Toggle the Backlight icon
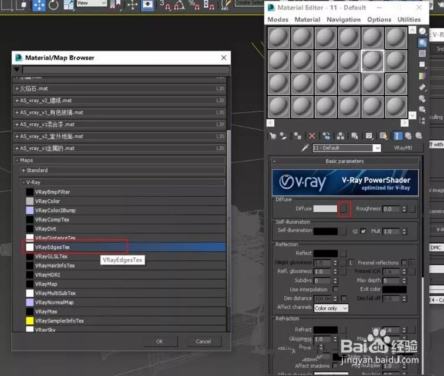The height and width of the screenshot is (376, 444). pyautogui.click(x=422, y=42)
